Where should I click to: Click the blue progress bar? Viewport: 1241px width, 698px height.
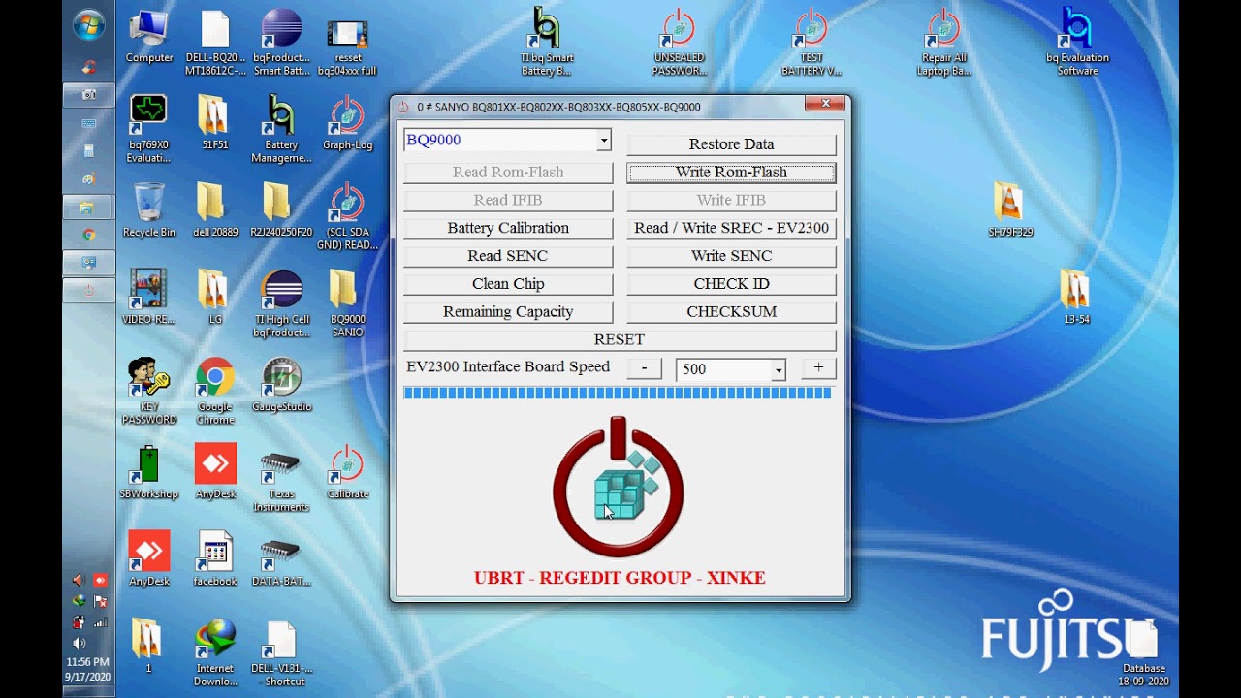618,394
